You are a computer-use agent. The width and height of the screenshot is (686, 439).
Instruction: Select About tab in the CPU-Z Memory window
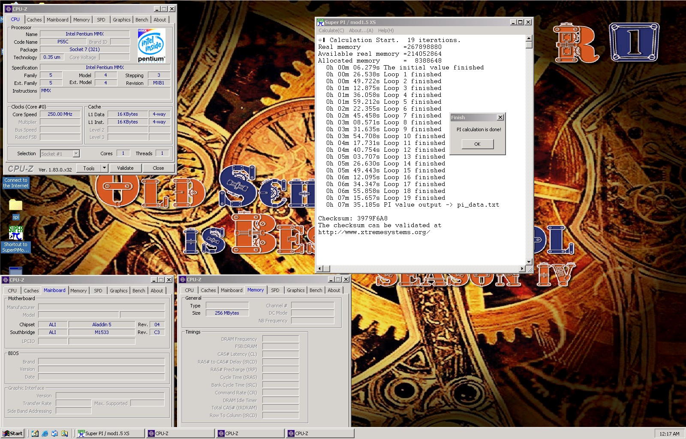(x=334, y=290)
